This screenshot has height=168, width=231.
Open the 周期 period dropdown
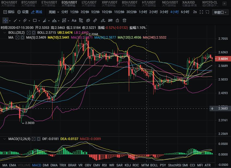(x=54, y=12)
